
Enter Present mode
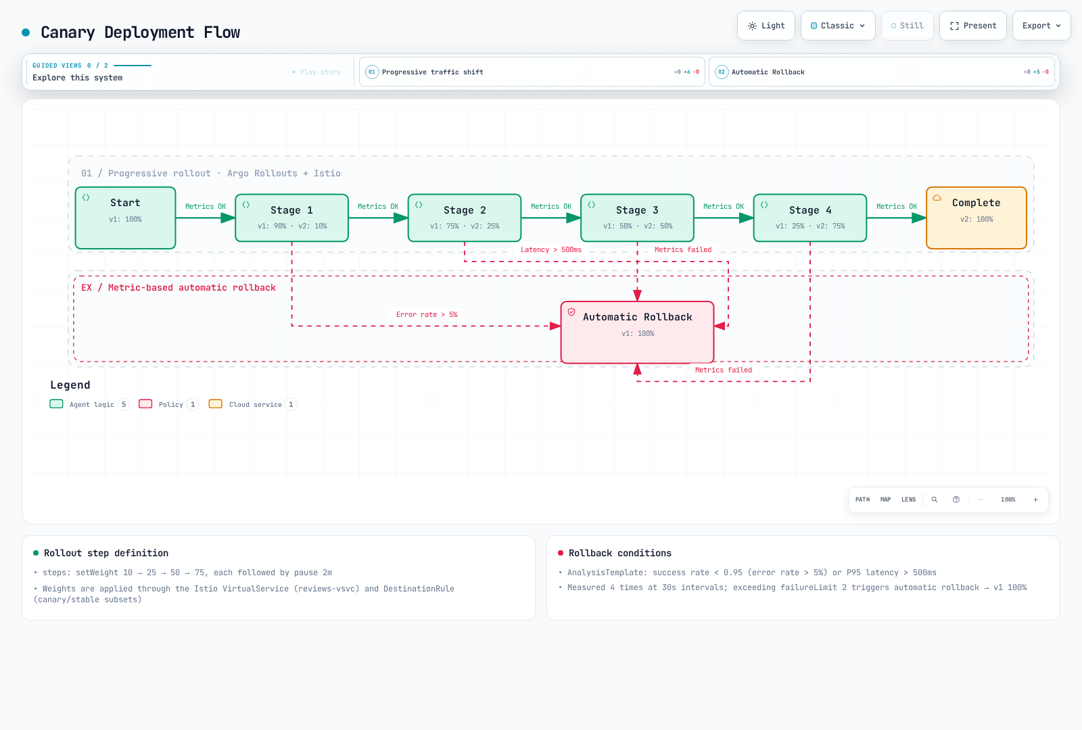(x=973, y=26)
